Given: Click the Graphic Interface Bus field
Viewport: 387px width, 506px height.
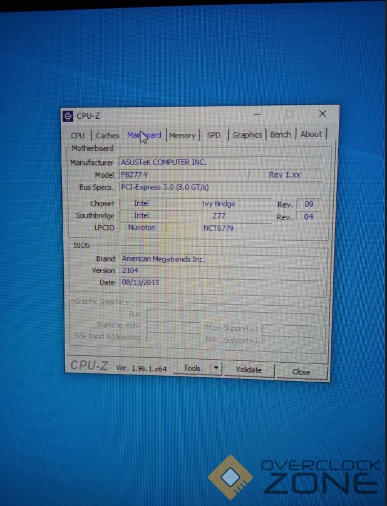Looking at the screenshot, I should [232, 313].
